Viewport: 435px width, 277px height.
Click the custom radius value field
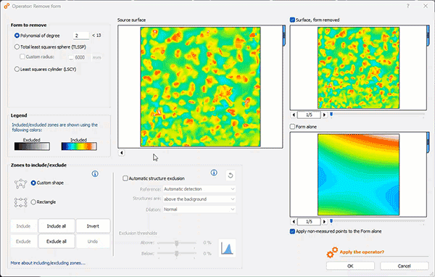(80, 57)
